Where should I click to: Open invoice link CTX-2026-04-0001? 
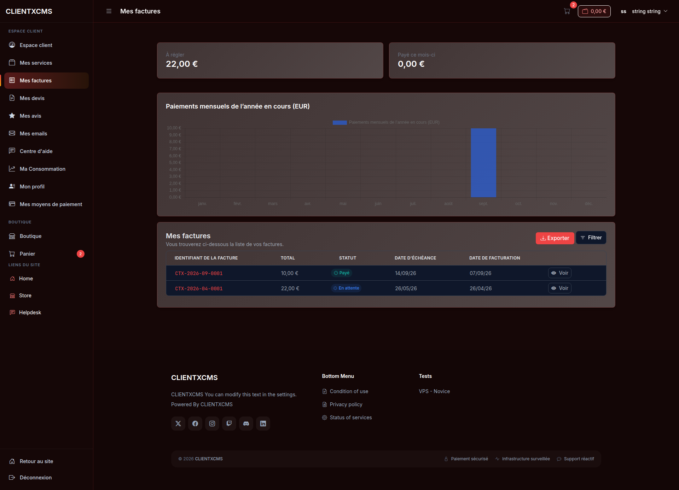click(x=199, y=288)
